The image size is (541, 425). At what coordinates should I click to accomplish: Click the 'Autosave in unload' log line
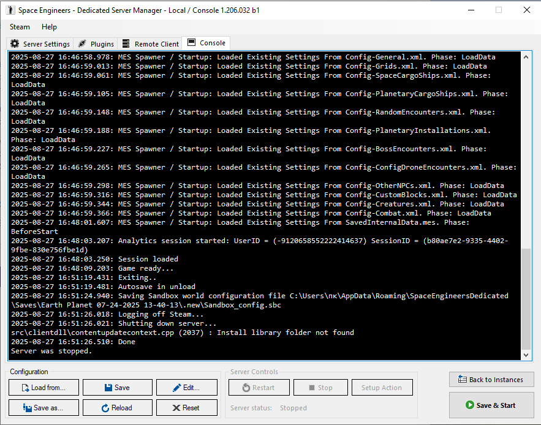pos(103,287)
